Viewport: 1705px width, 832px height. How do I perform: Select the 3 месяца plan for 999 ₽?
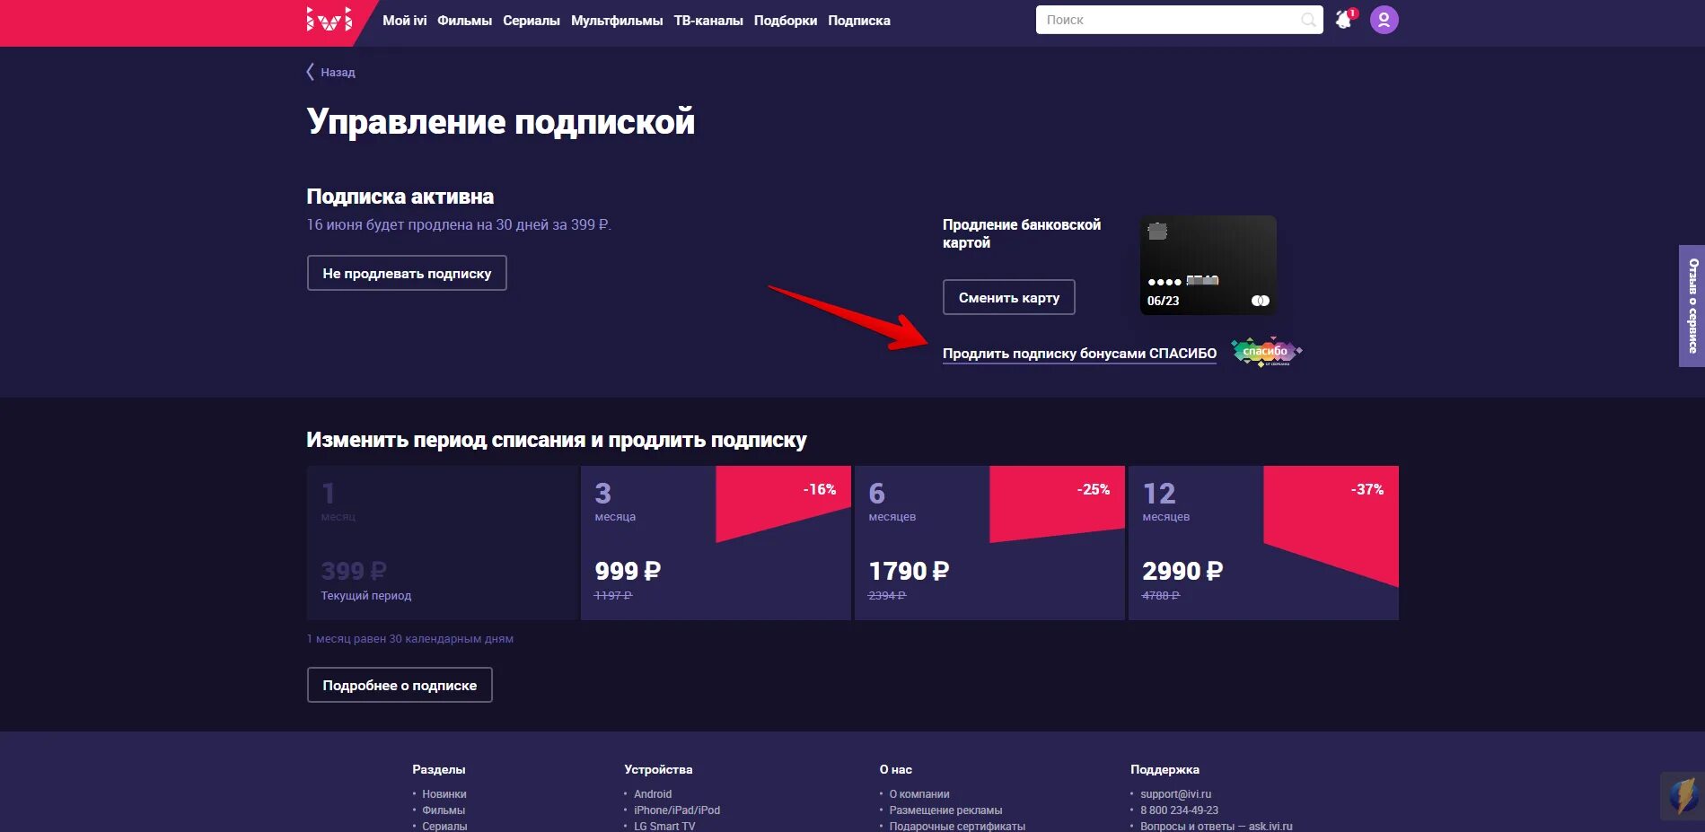click(x=716, y=543)
